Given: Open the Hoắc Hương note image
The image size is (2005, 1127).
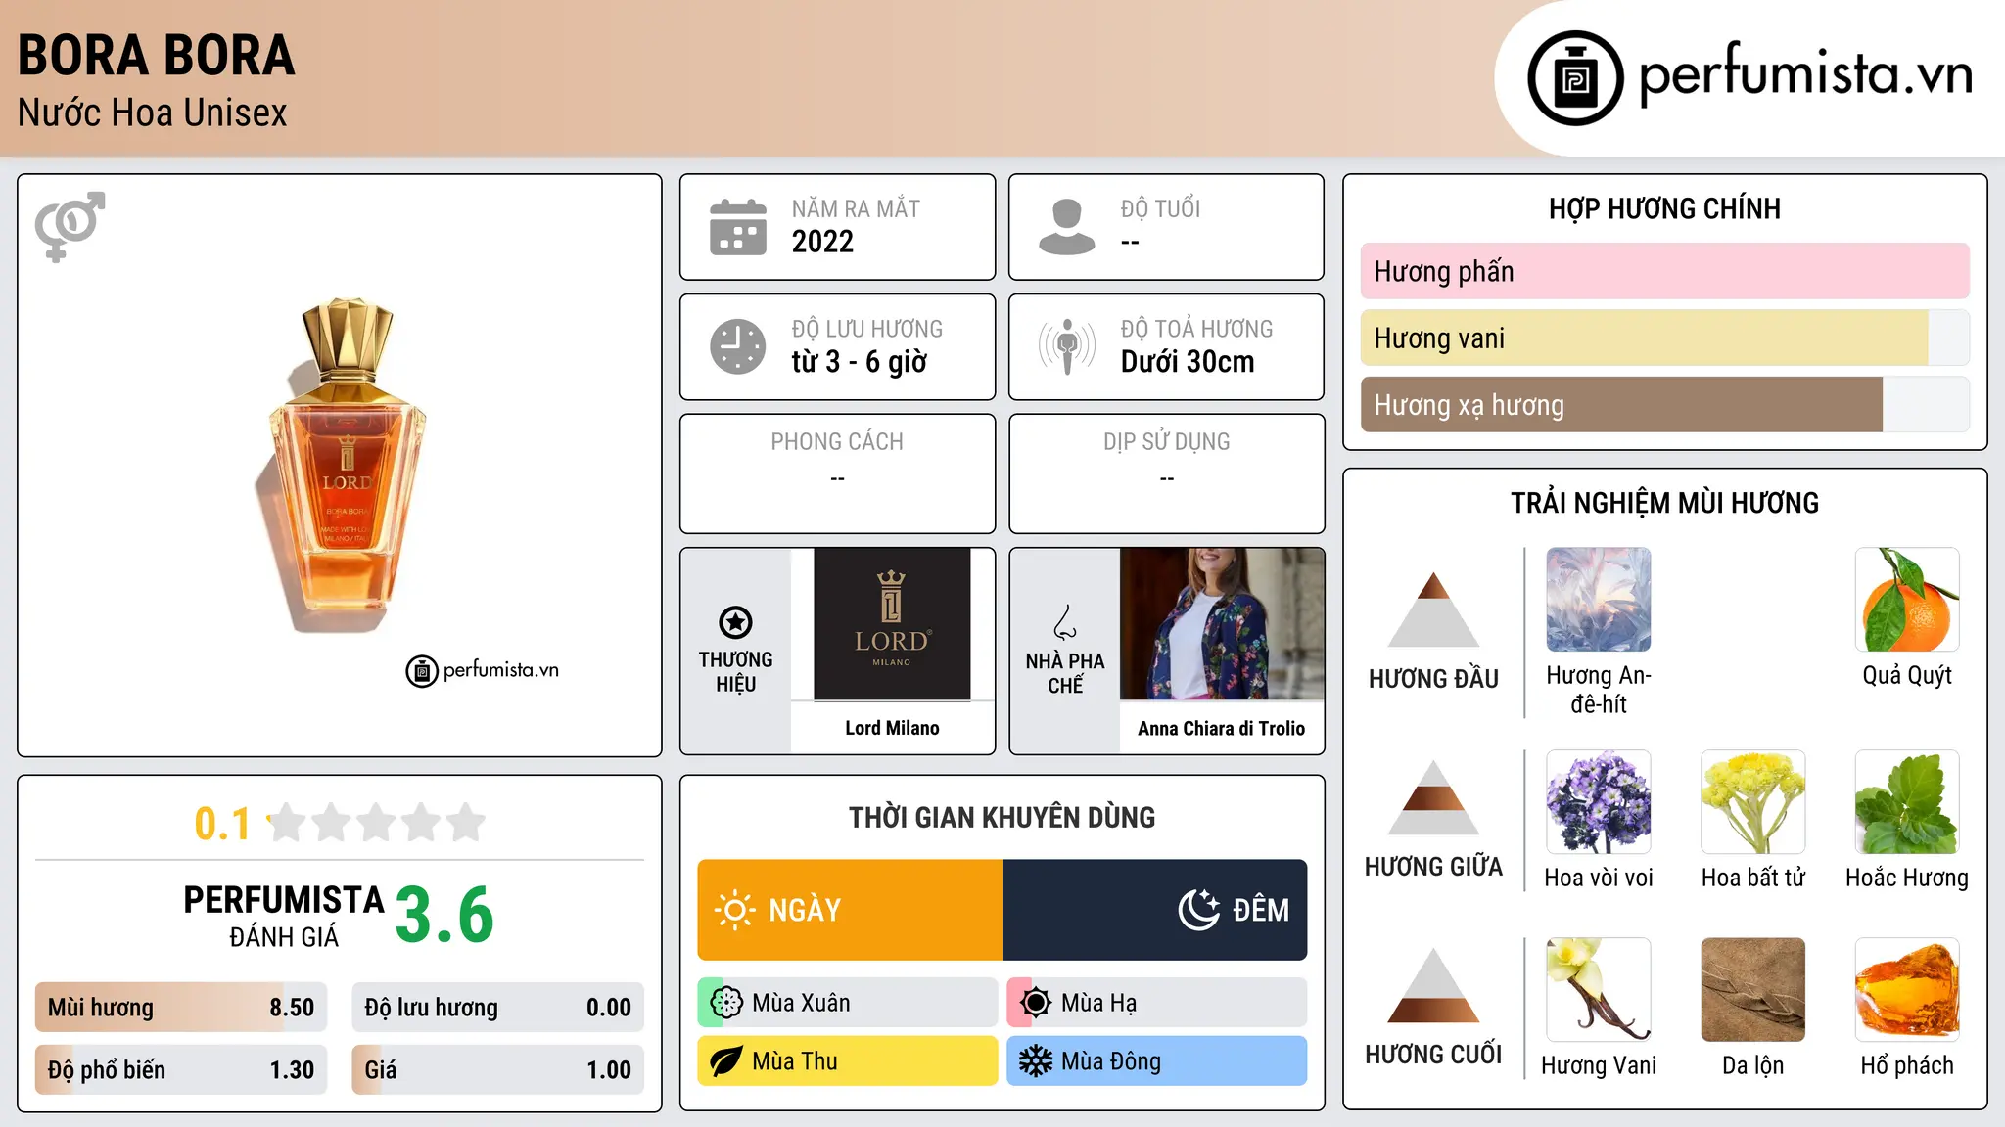Looking at the screenshot, I should tap(1907, 802).
